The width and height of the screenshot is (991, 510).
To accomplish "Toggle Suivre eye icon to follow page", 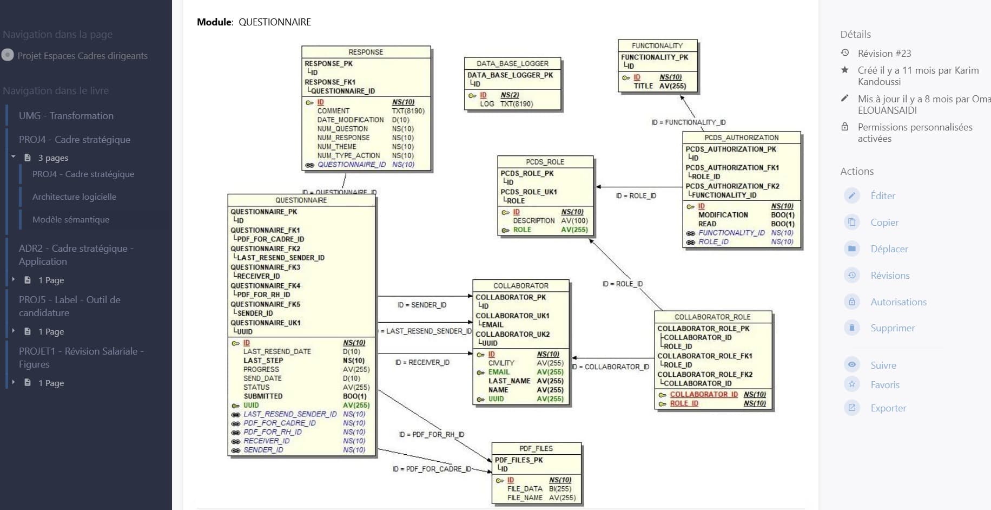I will (851, 365).
